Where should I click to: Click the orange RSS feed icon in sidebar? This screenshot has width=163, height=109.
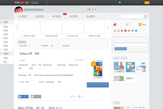[140, 25]
